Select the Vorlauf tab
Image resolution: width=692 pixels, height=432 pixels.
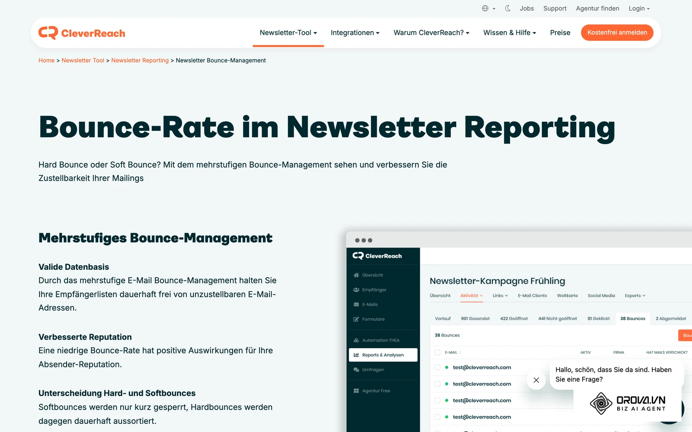(x=442, y=319)
